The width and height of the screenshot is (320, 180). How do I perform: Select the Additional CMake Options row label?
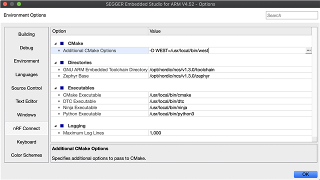89,50
